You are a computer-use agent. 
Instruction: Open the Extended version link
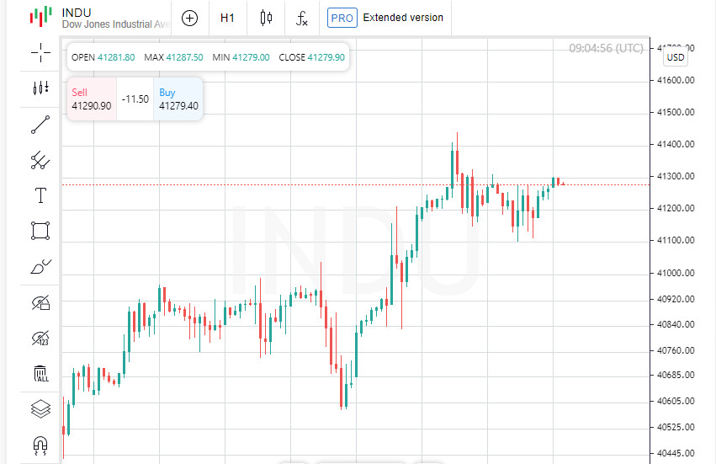pos(403,18)
